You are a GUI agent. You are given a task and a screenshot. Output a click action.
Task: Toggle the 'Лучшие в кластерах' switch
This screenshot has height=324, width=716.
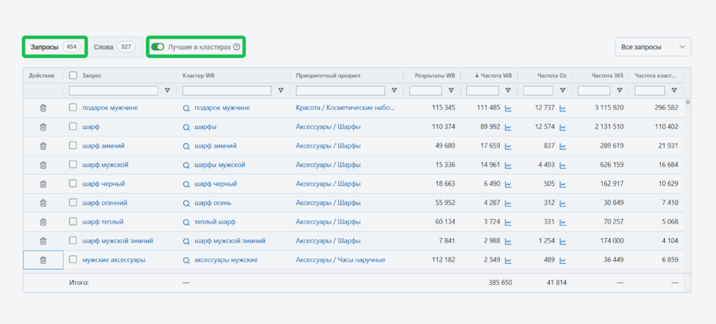tap(157, 47)
